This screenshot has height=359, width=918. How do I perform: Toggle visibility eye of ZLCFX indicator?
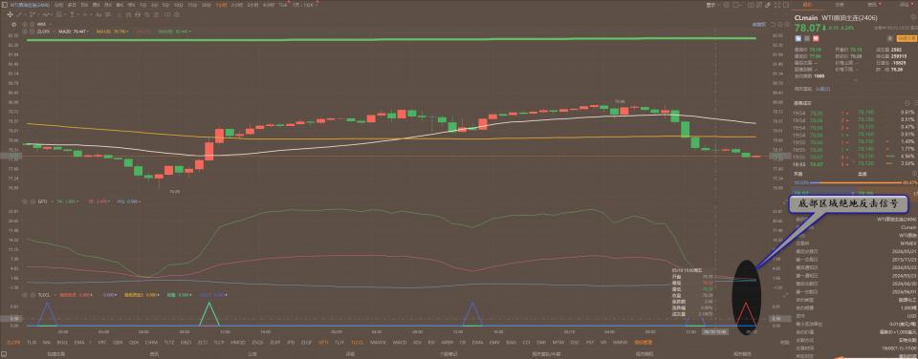(x=25, y=32)
